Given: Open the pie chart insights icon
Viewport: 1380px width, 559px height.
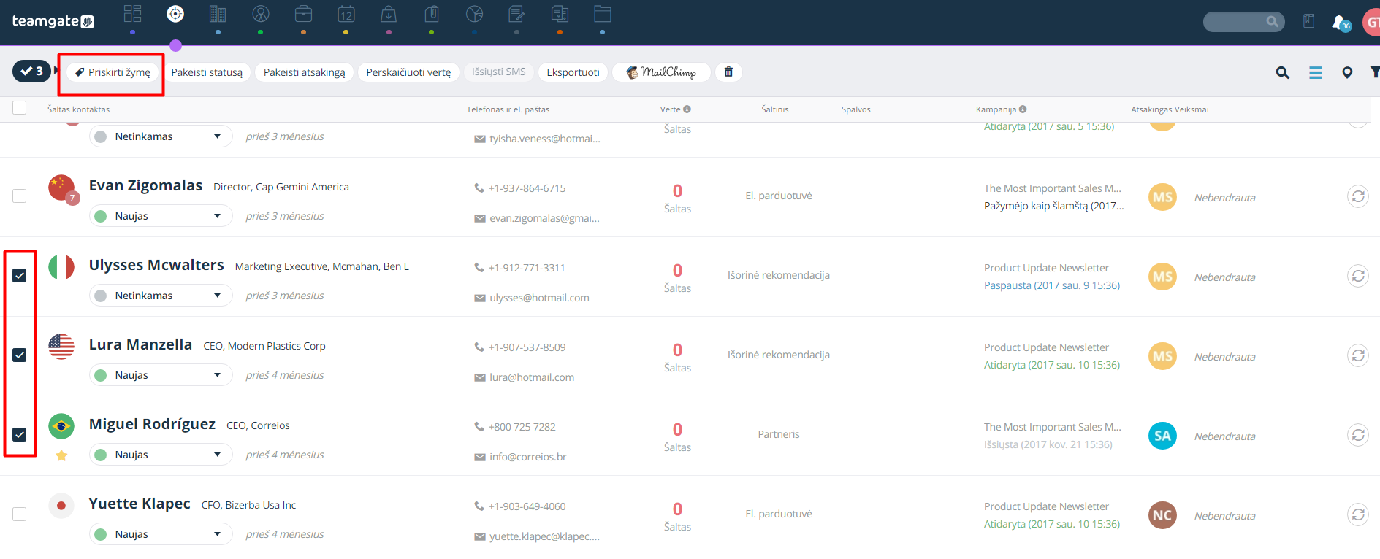Looking at the screenshot, I should click(x=474, y=14).
